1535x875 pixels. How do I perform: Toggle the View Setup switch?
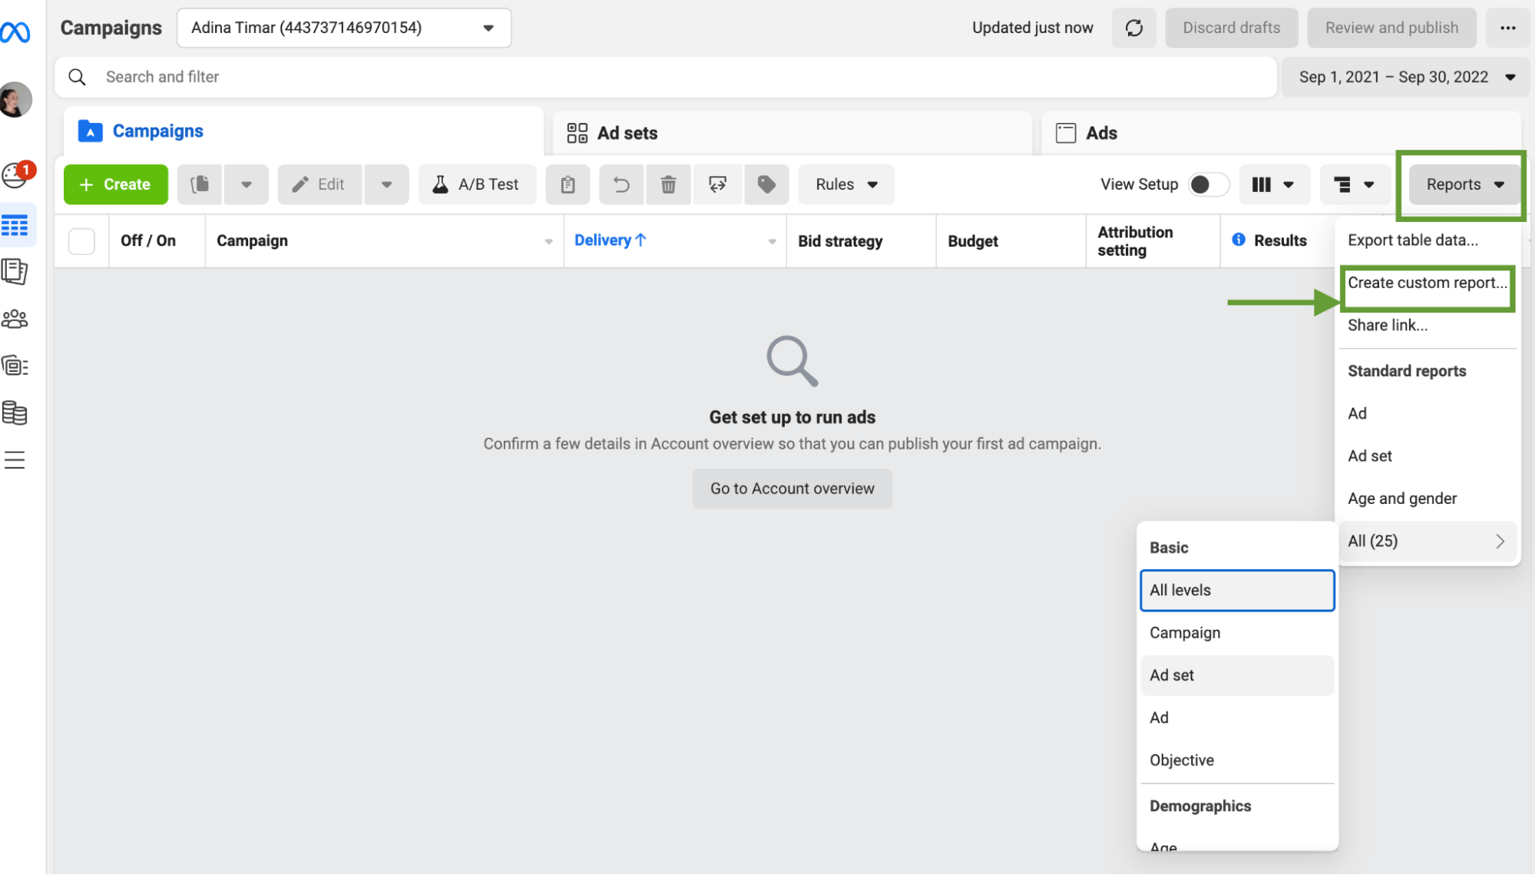click(1209, 184)
